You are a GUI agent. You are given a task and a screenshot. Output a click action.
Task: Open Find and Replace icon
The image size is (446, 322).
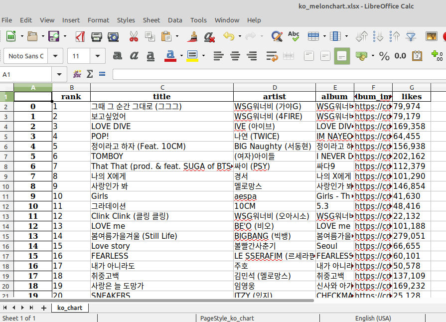pyautogui.click(x=277, y=36)
